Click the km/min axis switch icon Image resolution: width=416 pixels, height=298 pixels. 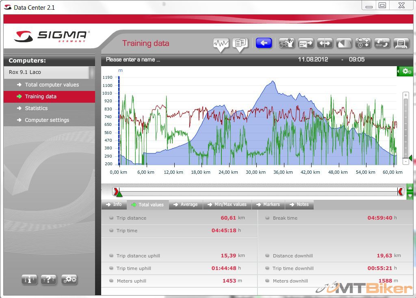coord(382,43)
